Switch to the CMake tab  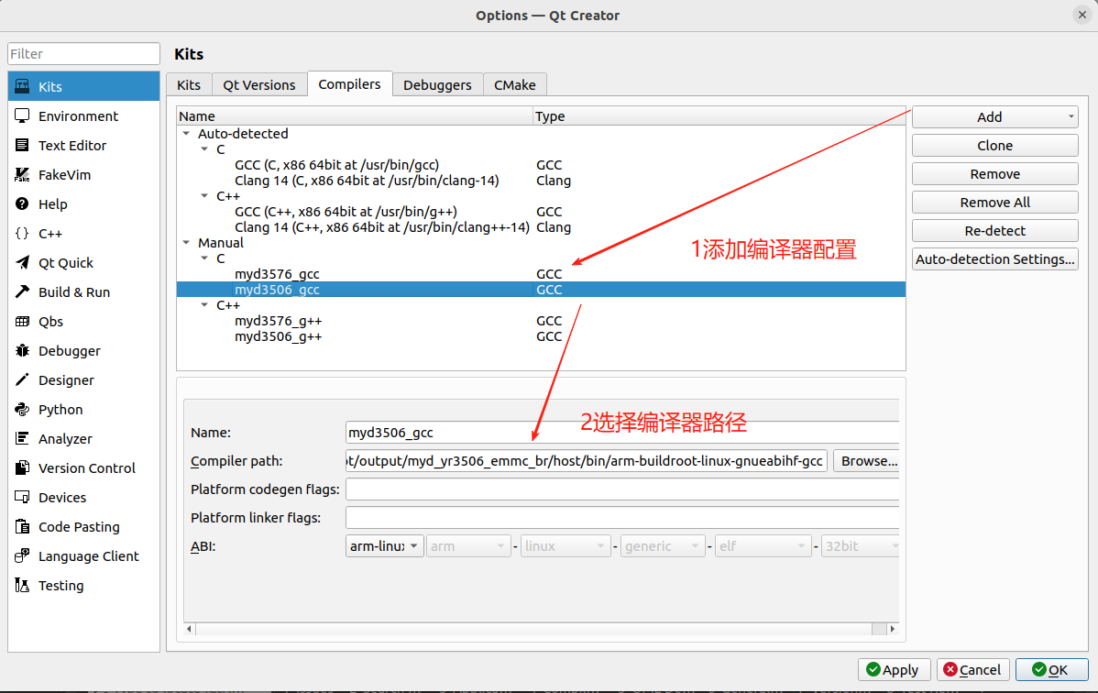(515, 84)
